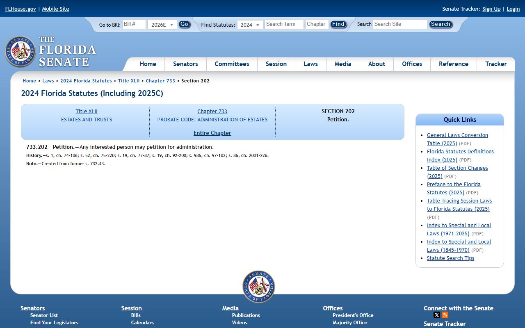Viewport: 525px width, 328px height.
Task: Go to 2024 Florida Statutes breadcrumb link
Action: (86, 81)
